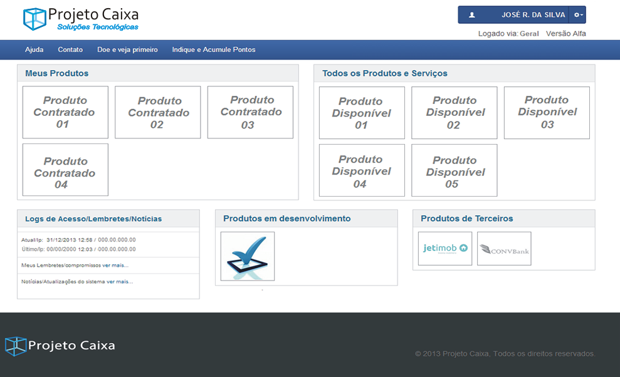
Task: Click the 2013 Projeto Caixa copyright text
Action: 505,354
